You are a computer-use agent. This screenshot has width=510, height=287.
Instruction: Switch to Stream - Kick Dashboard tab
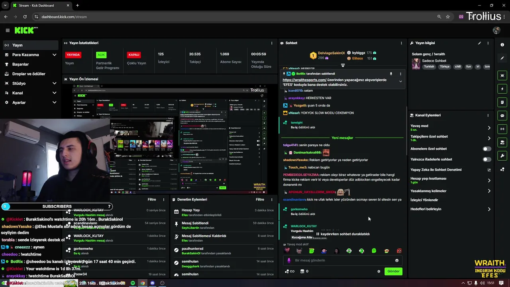[41, 6]
